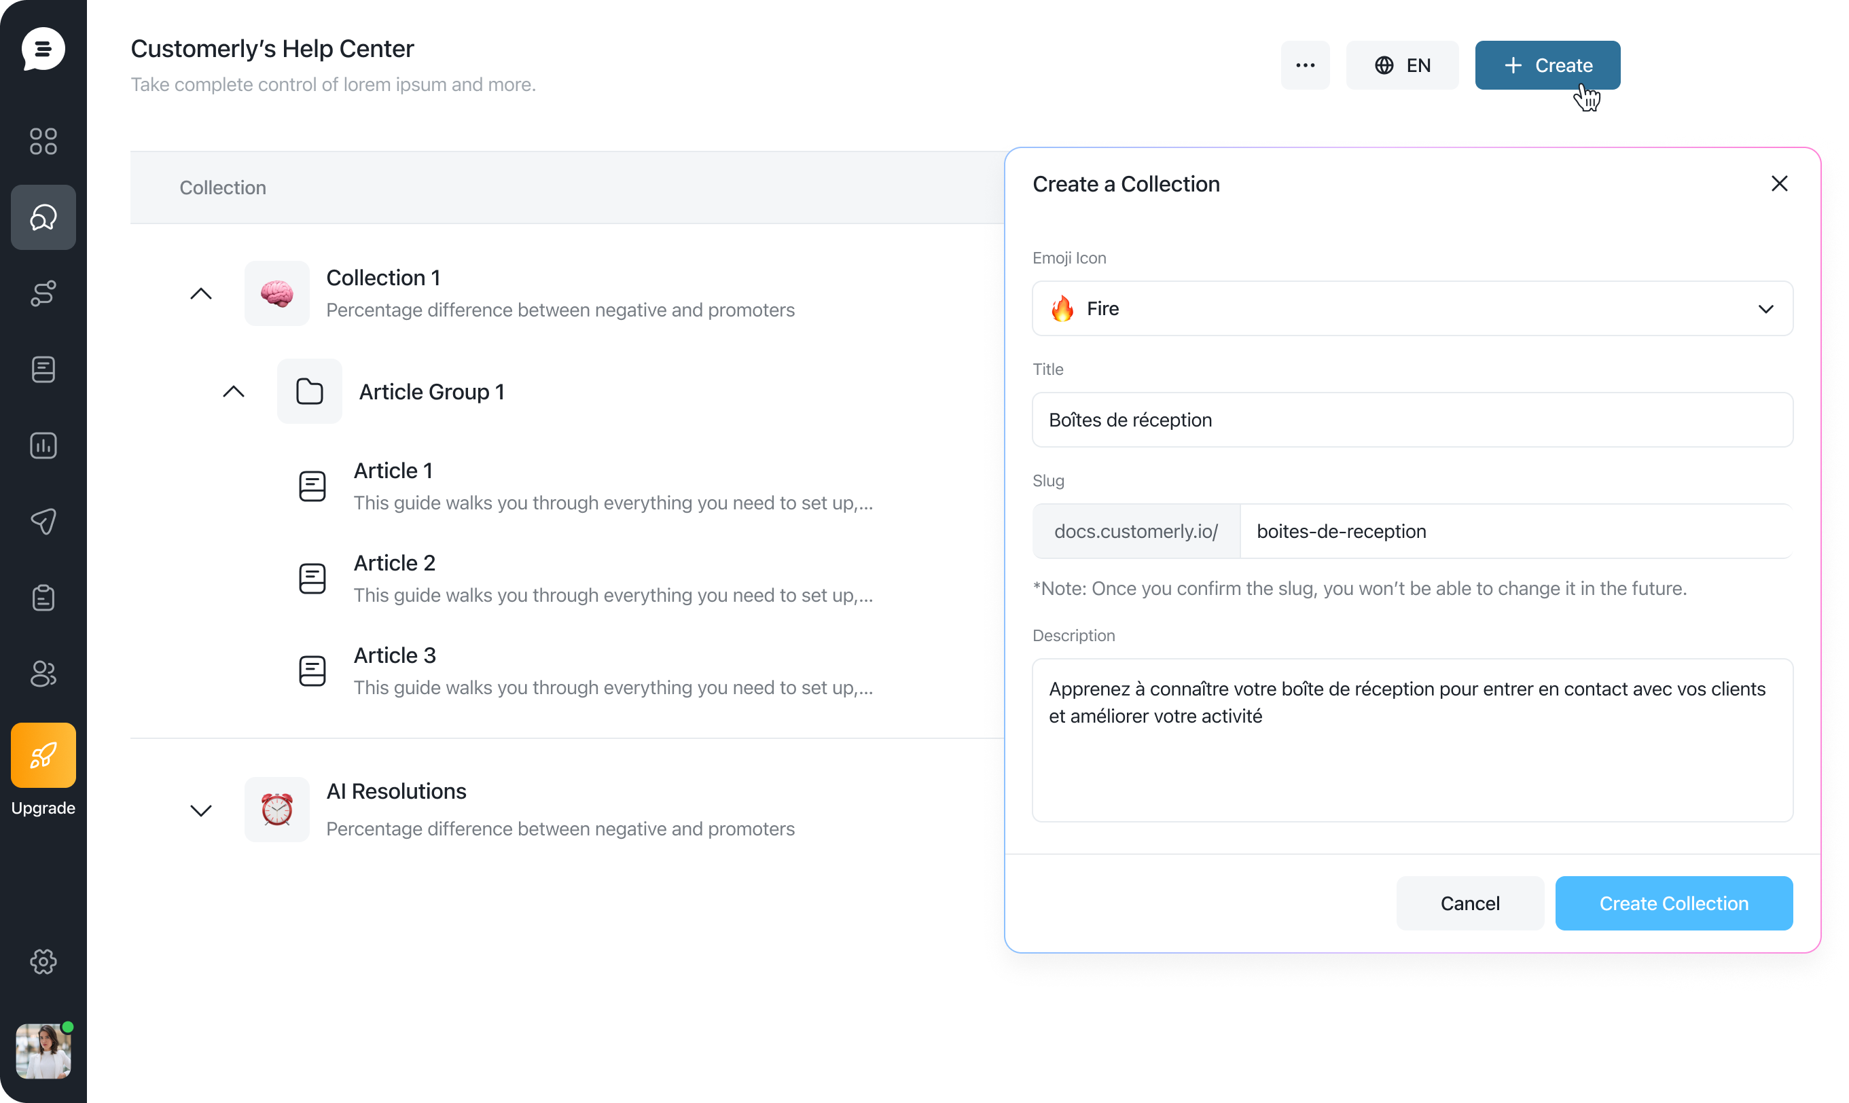Click the docs.customerly.io/ slug prefix

point(1136,531)
